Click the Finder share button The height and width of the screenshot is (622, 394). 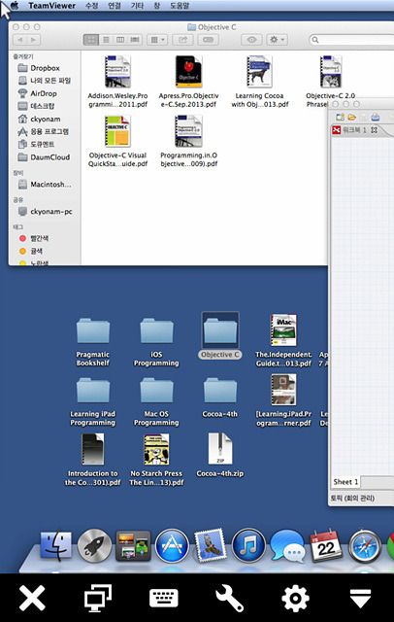coord(183,40)
